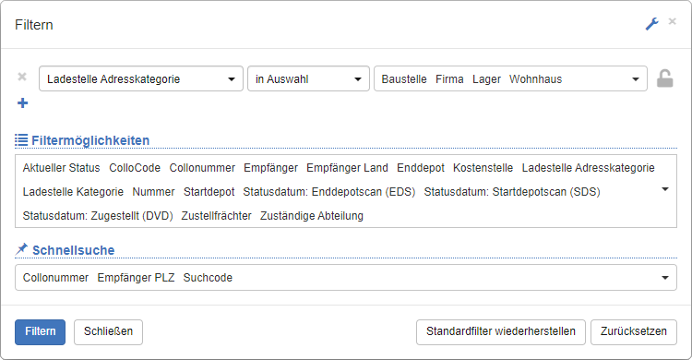This screenshot has height=360, width=692.
Task: Click the Zustellfrächter filter option
Action: click(216, 216)
